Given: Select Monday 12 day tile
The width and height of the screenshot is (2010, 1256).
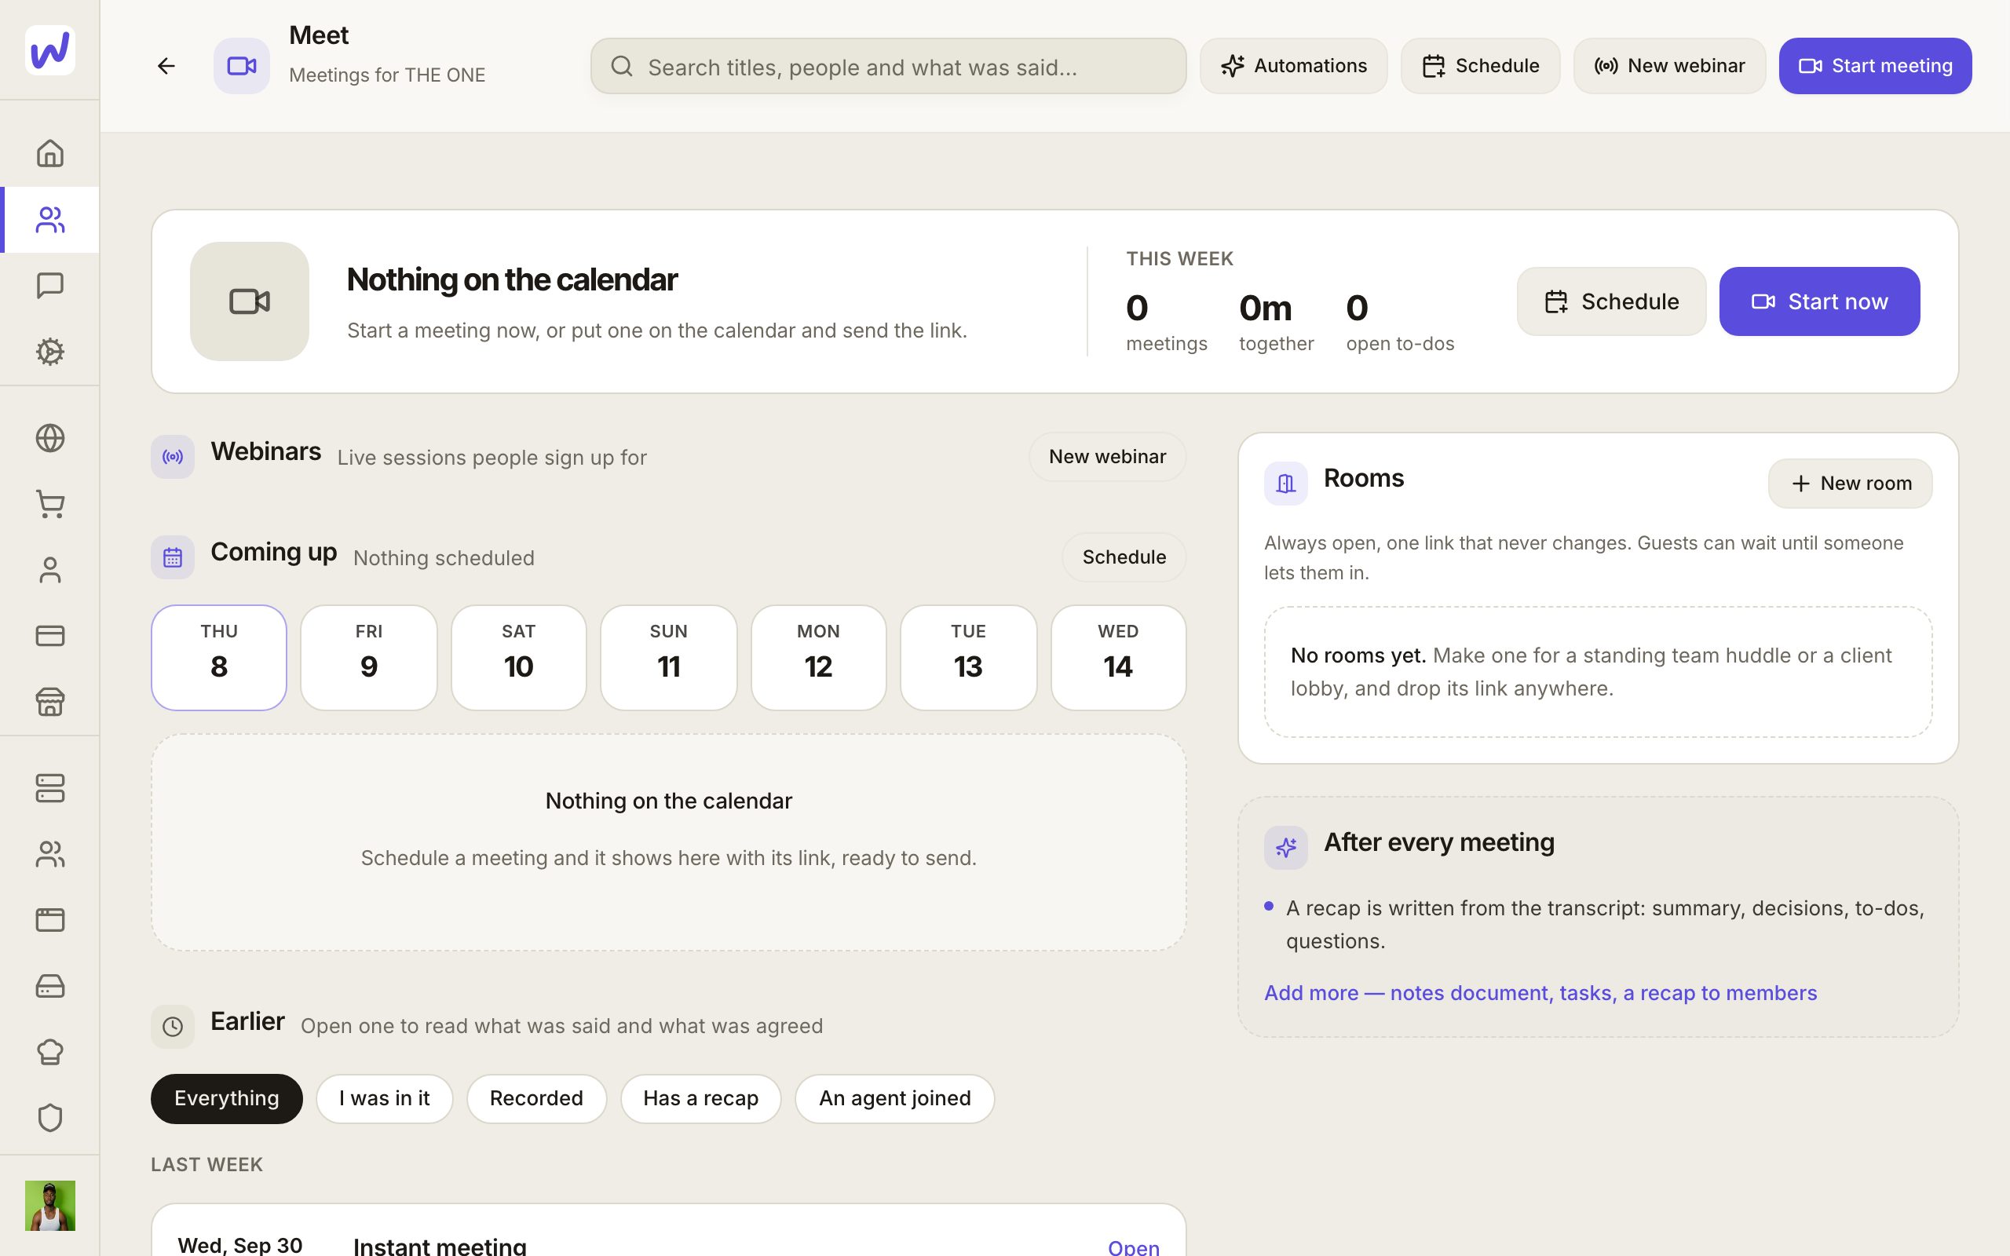Looking at the screenshot, I should pos(818,658).
